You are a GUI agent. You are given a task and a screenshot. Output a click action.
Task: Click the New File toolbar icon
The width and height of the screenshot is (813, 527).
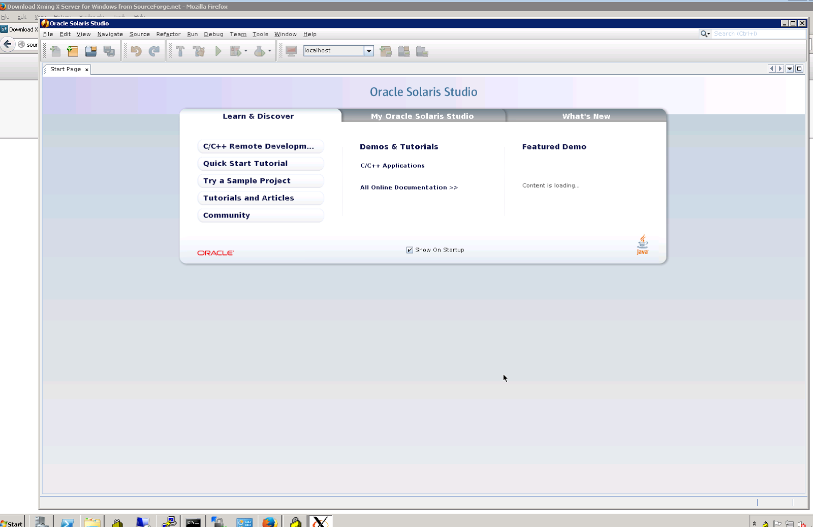(x=55, y=51)
